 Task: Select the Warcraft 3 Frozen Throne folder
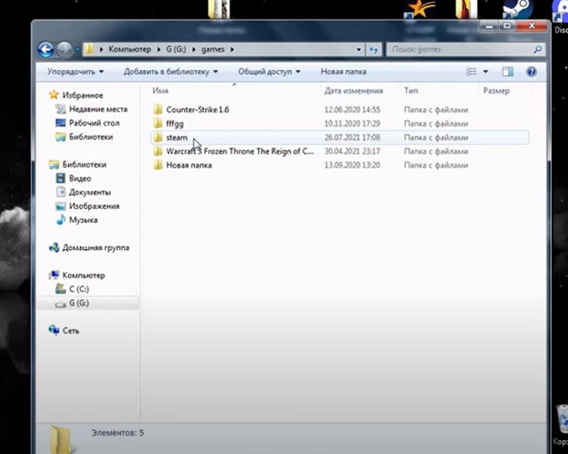pyautogui.click(x=240, y=151)
